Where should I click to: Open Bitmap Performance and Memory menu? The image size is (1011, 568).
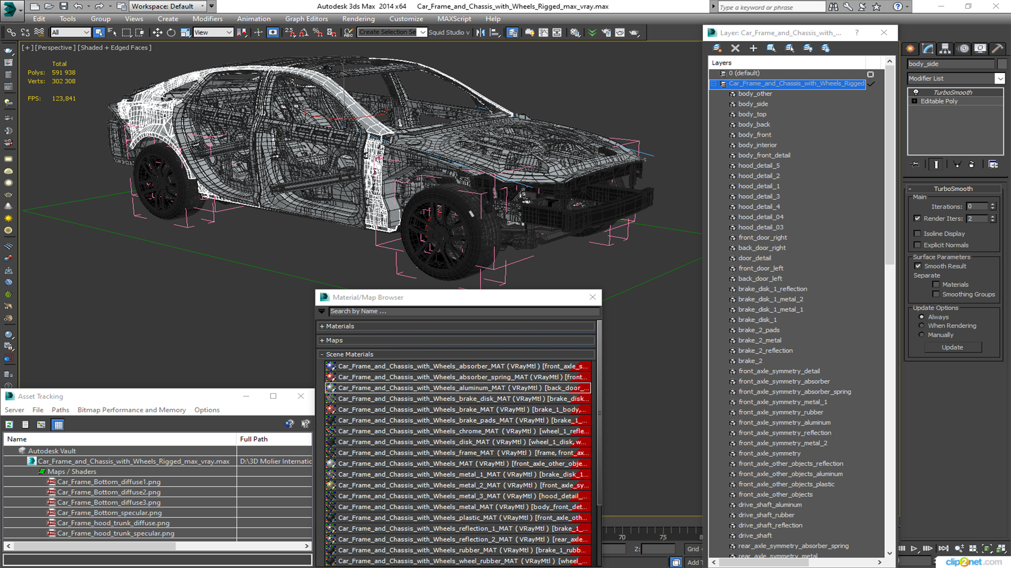[x=132, y=410]
